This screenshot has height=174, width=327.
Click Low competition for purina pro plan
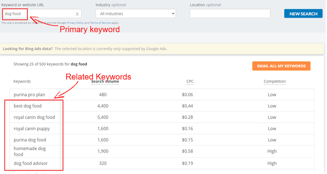[x=272, y=95]
